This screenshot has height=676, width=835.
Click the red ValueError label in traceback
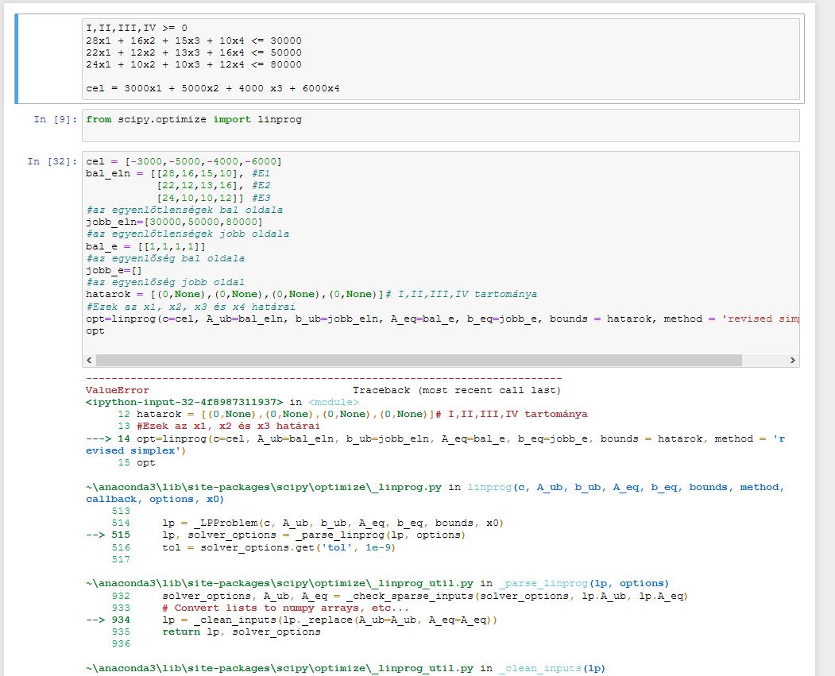point(117,390)
